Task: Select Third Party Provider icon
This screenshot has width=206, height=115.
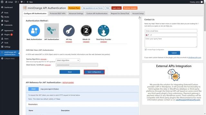Action: coord(104,31)
